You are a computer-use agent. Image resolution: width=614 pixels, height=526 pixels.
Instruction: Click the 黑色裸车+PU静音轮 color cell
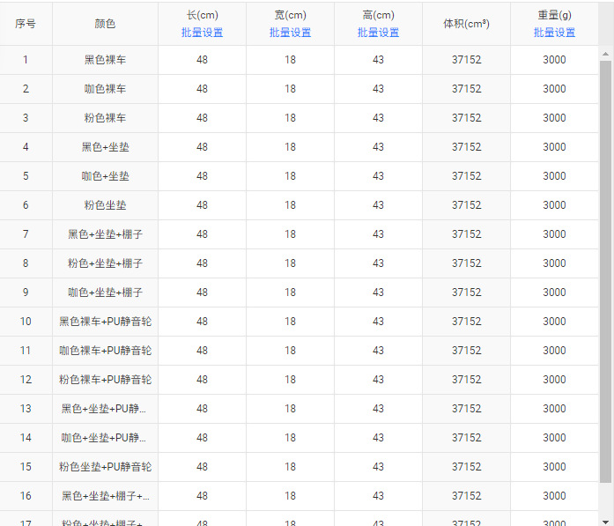[x=105, y=322]
